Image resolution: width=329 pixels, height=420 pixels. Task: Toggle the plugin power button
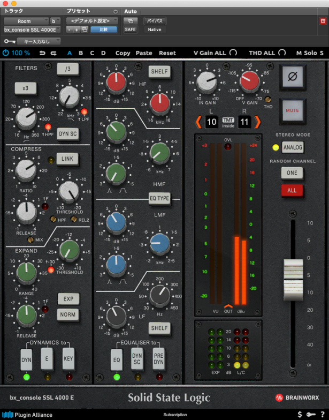(5, 52)
